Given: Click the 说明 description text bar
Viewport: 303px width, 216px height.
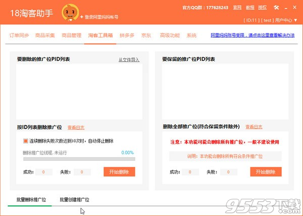Looking at the screenshot, I should 225,156.
